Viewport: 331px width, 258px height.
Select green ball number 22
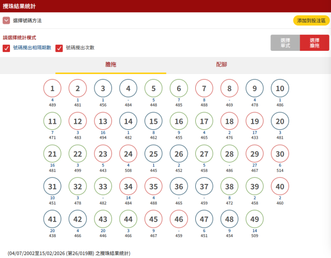coord(78,154)
